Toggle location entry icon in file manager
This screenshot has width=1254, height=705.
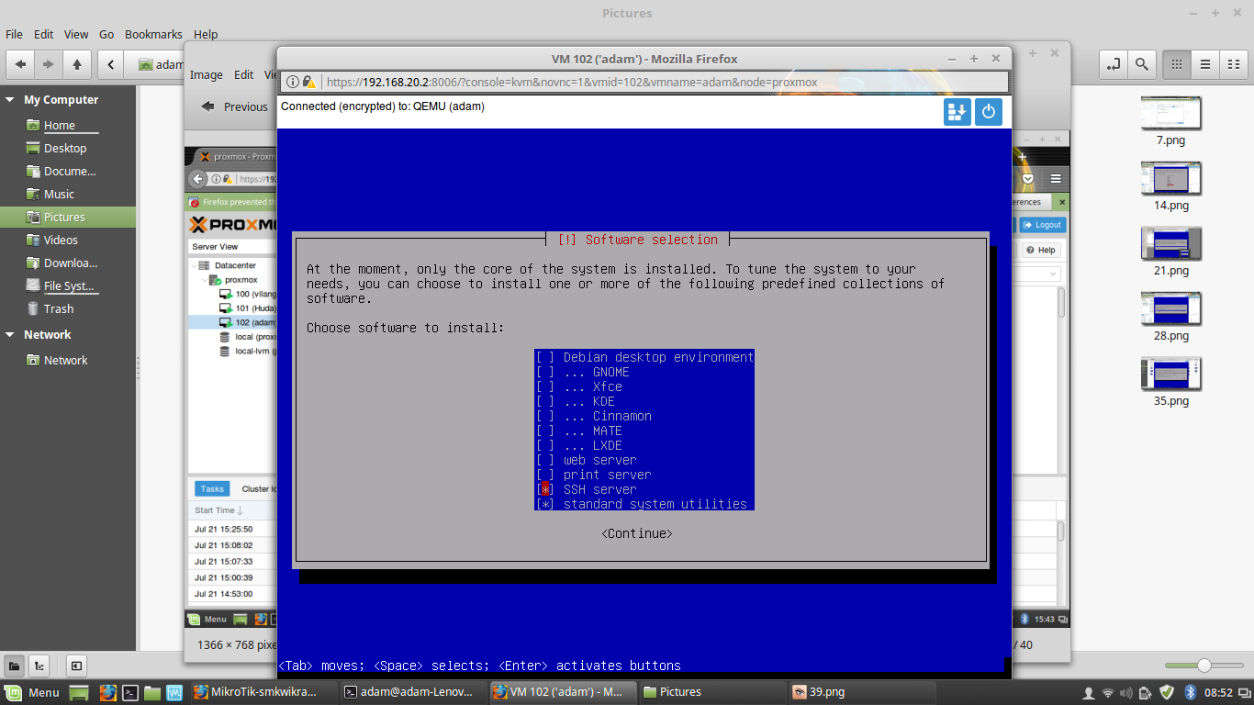pyautogui.click(x=1114, y=64)
